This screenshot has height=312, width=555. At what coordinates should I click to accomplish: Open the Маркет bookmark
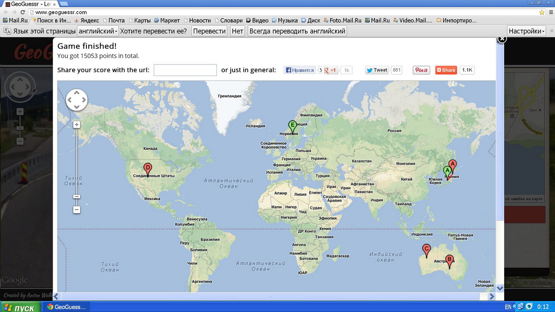(167, 20)
